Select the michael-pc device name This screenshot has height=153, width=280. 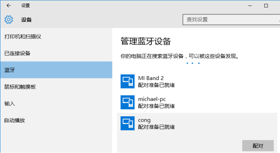(152, 99)
